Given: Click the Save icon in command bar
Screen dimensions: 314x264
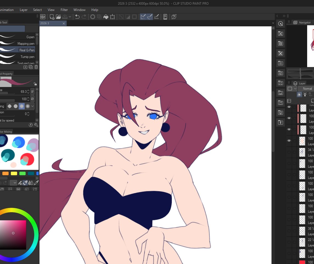Looking at the screenshot, I should point(65,17).
